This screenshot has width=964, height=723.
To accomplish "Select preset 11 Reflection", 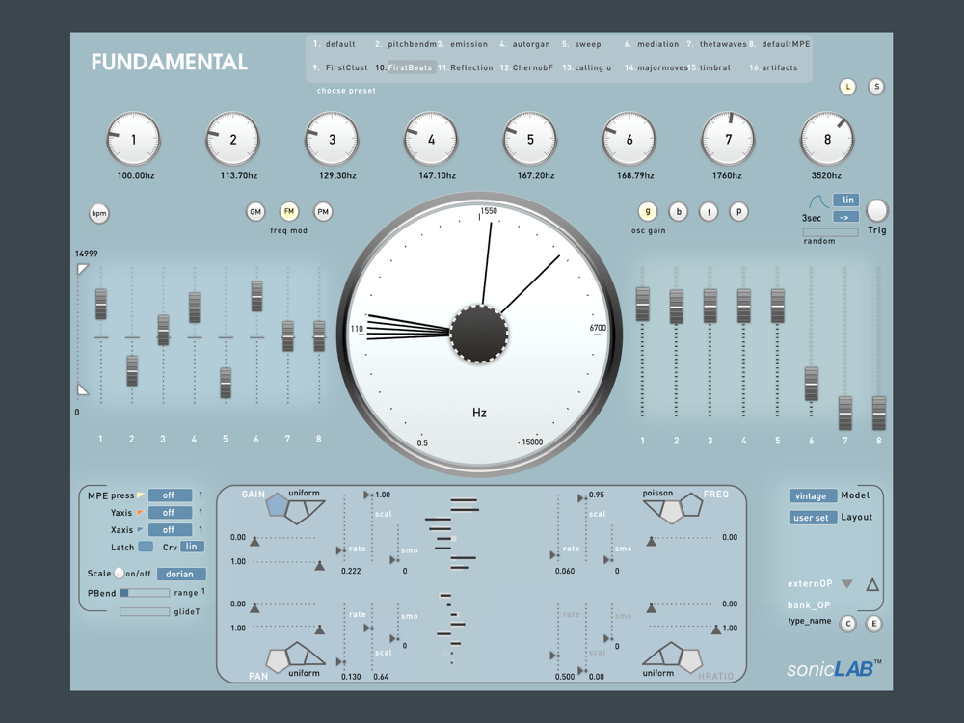I will pyautogui.click(x=466, y=67).
